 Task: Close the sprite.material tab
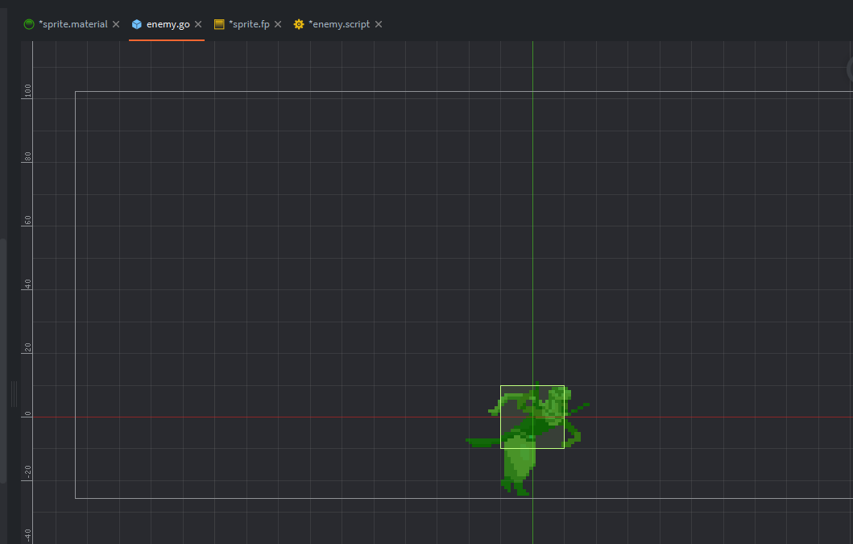pyautogui.click(x=116, y=24)
